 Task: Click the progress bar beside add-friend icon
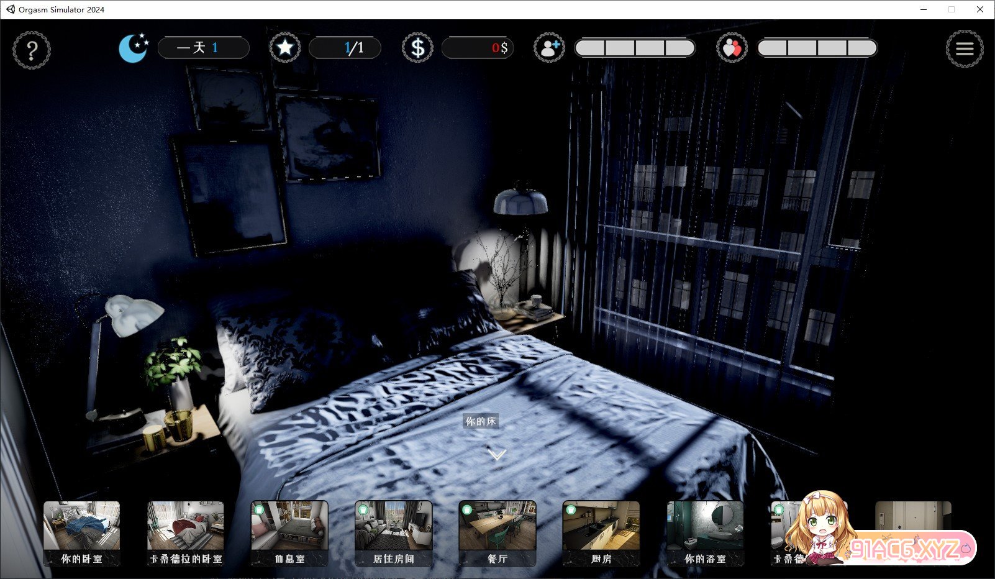(634, 48)
